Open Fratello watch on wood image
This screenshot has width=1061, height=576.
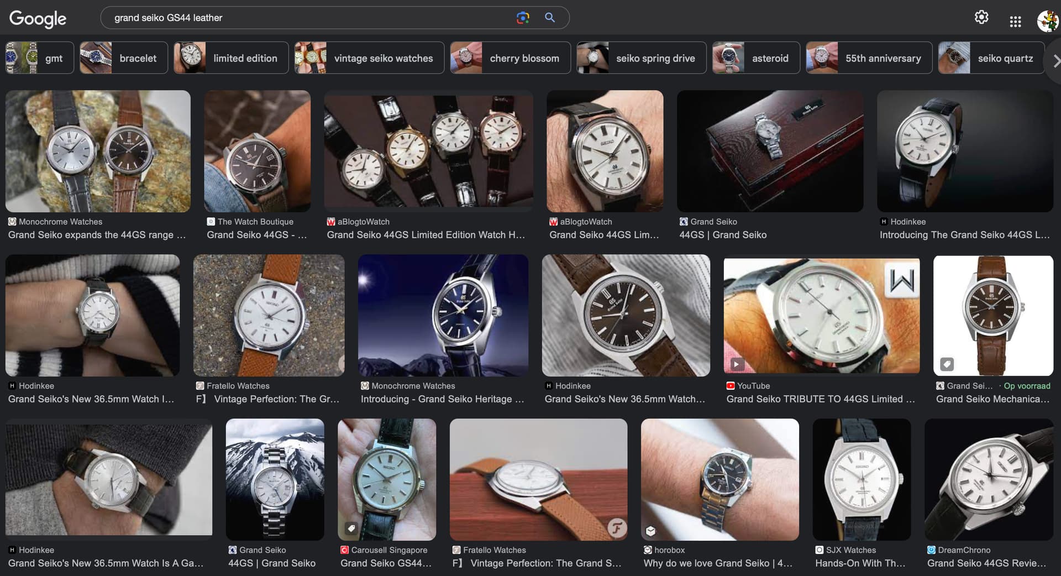tap(538, 479)
